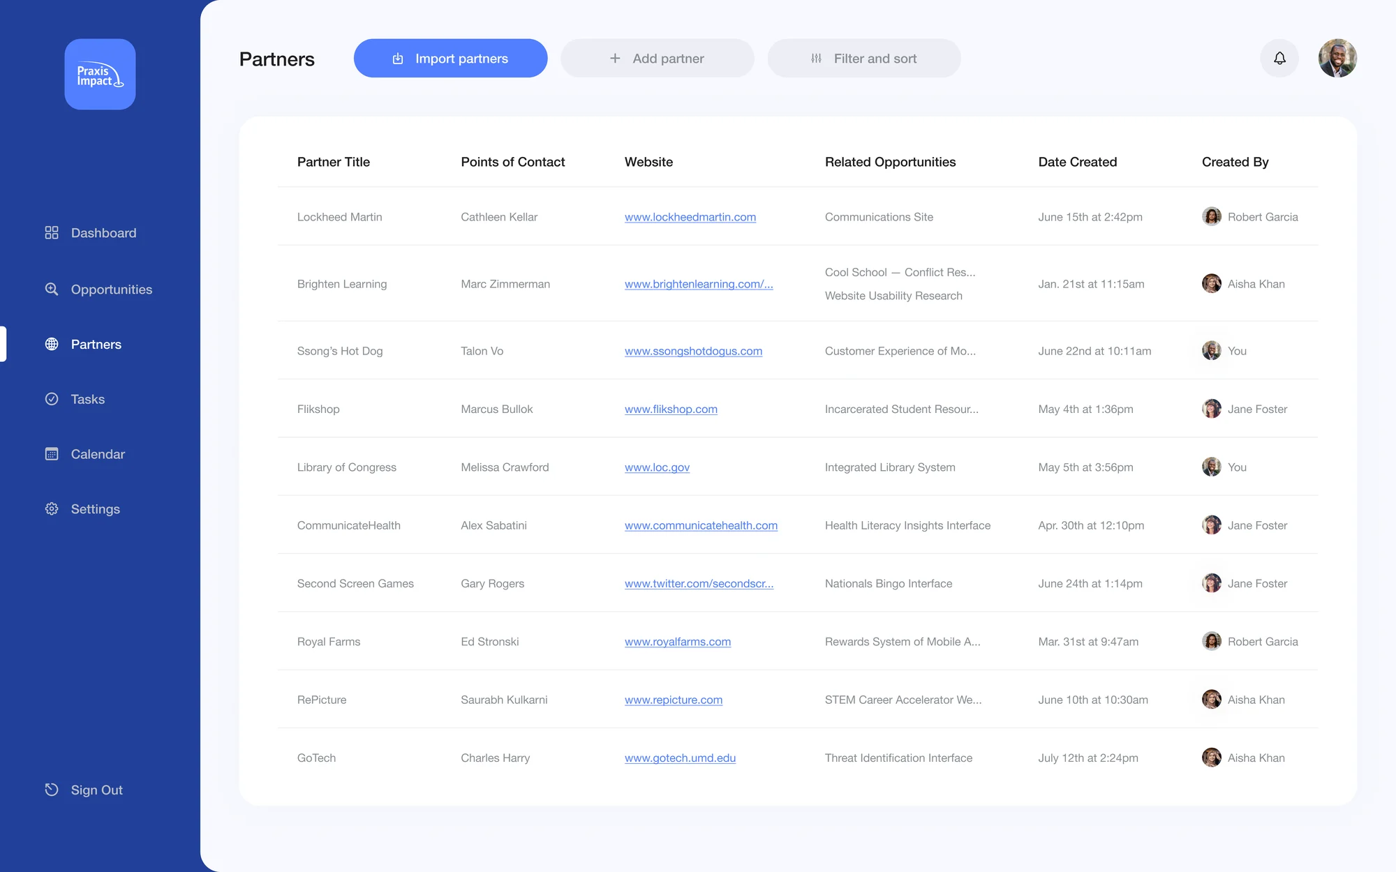The image size is (1396, 872).
Task: Click the You avatar in Ssong's Hot Dog row
Action: pyautogui.click(x=1212, y=350)
